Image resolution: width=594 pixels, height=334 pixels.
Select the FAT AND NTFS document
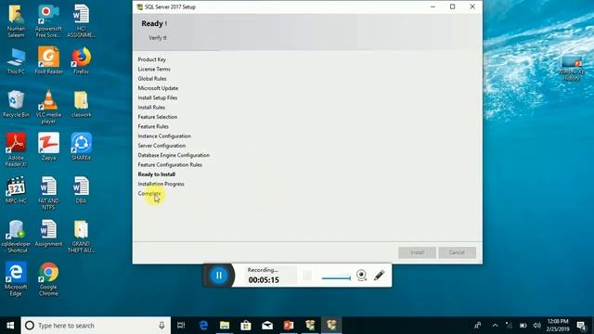pos(48,193)
